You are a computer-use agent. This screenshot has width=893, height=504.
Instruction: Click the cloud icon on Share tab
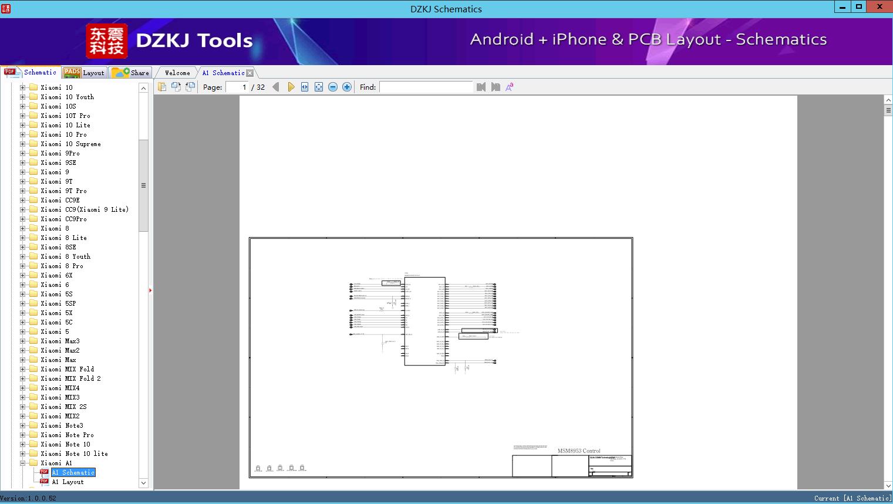pos(120,73)
